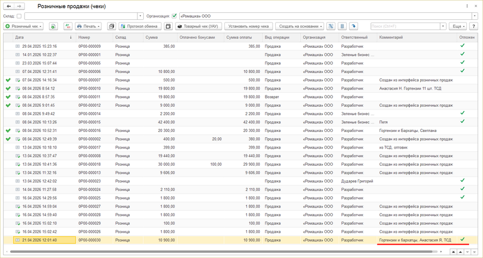Viewport: 483px width, 258px height.
Task: Uncheck the Организация filter checkbox
Action: pos(174,16)
